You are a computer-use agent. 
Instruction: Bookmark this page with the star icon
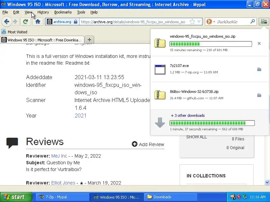192,22
